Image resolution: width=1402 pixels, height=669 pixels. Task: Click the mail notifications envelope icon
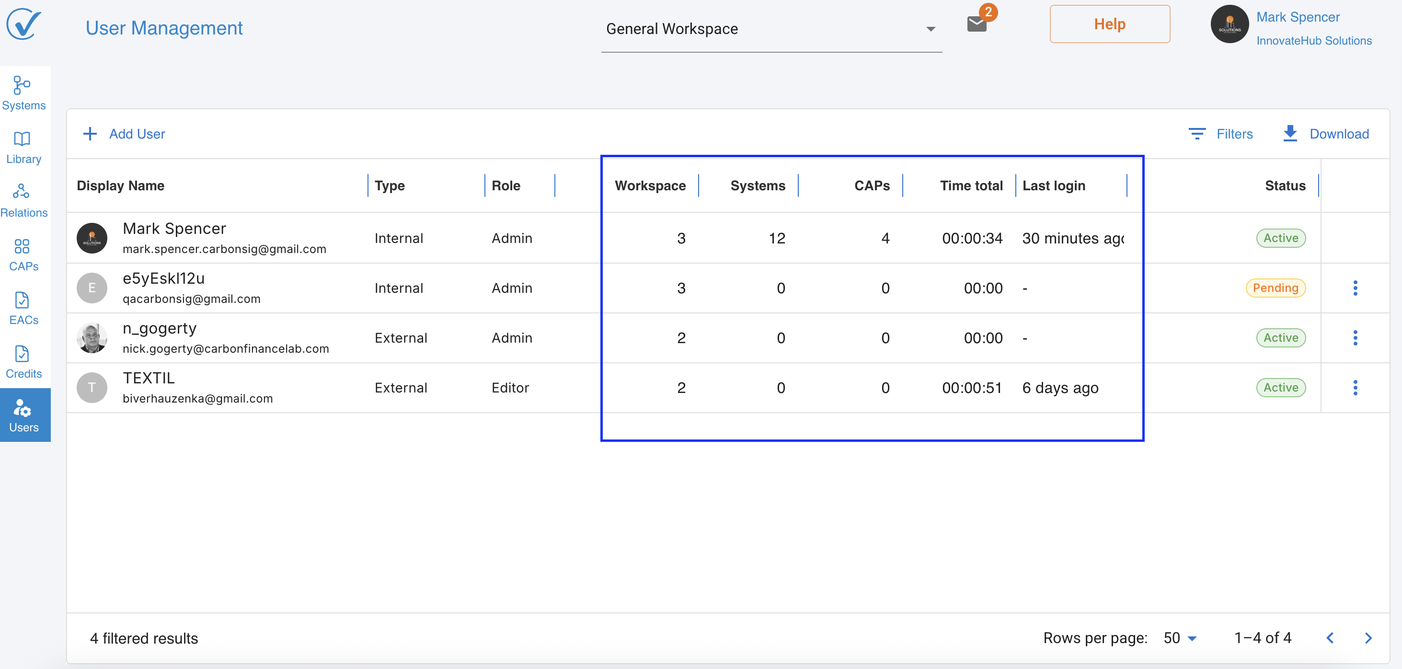[977, 24]
